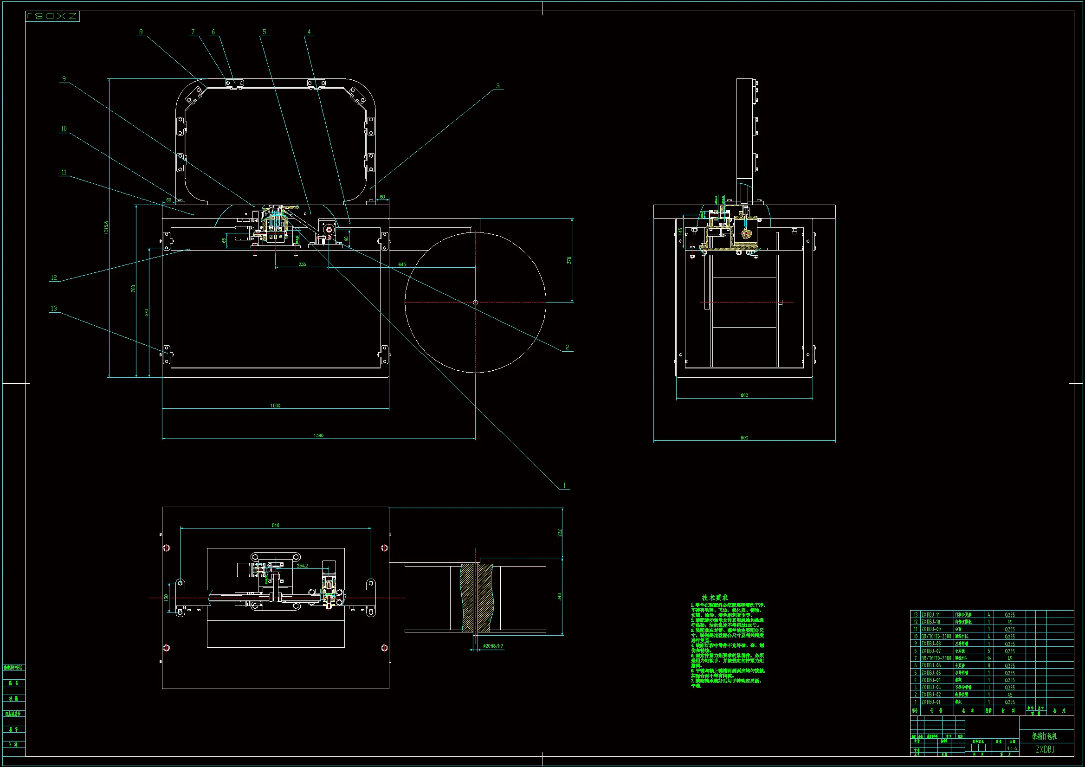The image size is (1085, 767).
Task: Select the 1000 width dimension text
Action: 275,406
